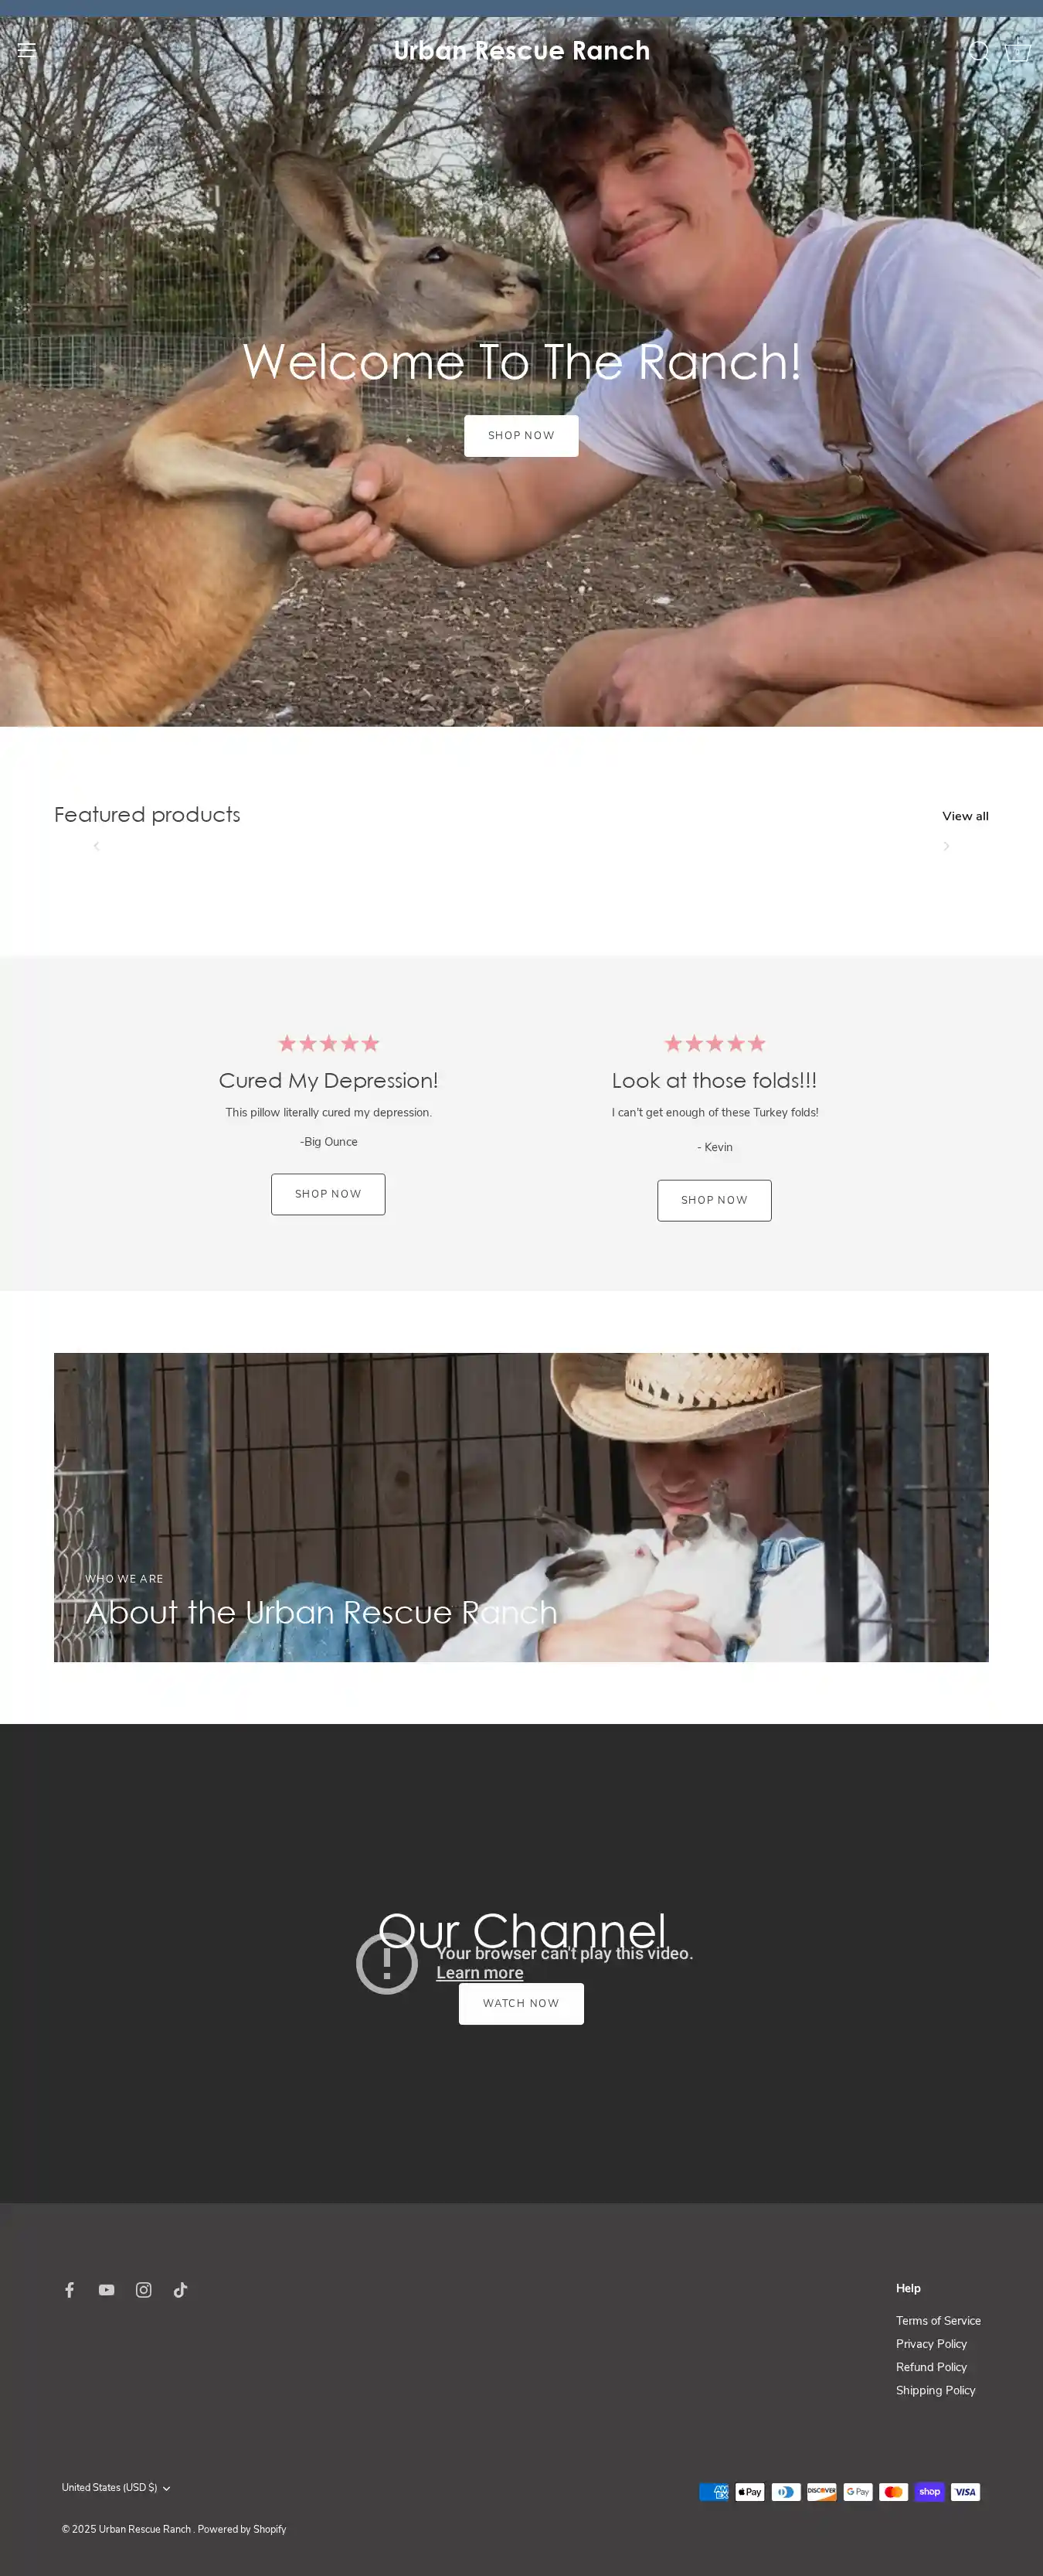Open View all featured products link
Image resolution: width=1043 pixels, height=2576 pixels.
point(965,816)
